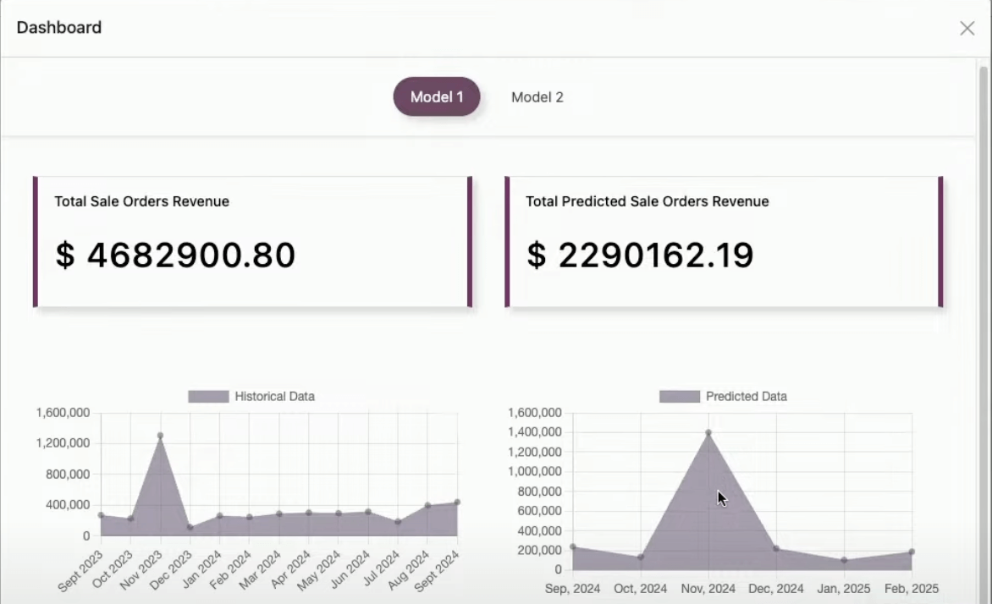
Task: Switch to the Model 2 tab
Action: pos(537,97)
